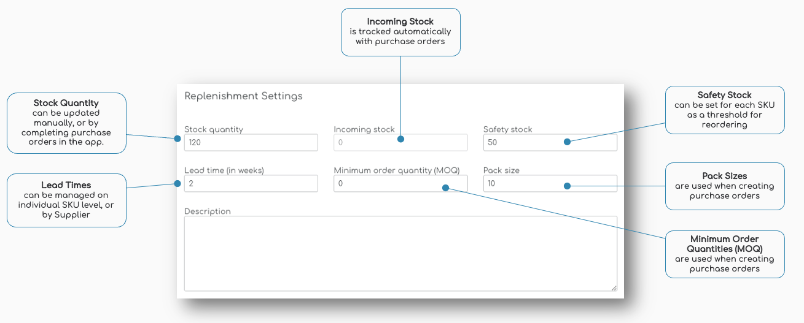Select the Lead time (in weeks) field

251,183
